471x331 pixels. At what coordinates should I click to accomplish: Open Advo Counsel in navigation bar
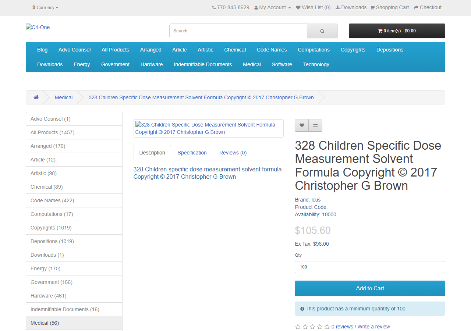click(x=74, y=50)
